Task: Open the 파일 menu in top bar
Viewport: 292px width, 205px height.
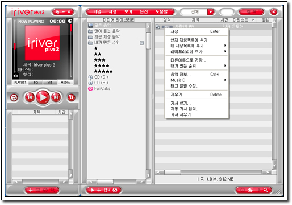Action: click(x=97, y=12)
